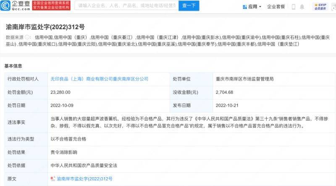The width and height of the screenshot is (336, 186).
Task: Open the 企业套餐 menu item
Action: [x=276, y=7]
